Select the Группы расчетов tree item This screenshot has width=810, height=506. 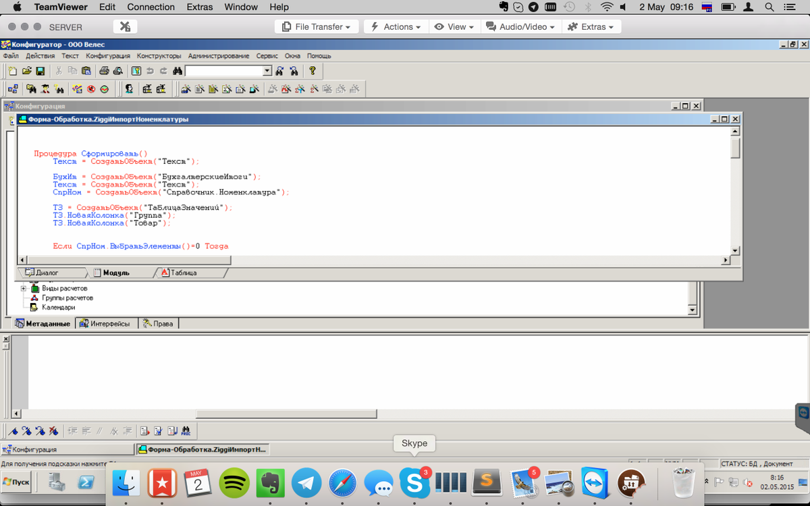(x=67, y=298)
